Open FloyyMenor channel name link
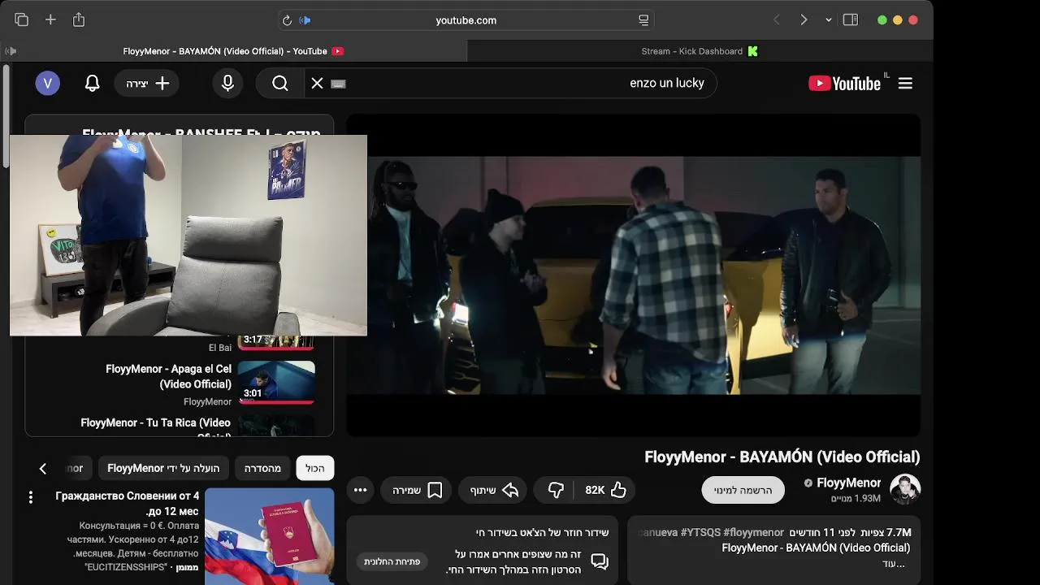Screen dimensions: 1040x585 [x=848, y=483]
